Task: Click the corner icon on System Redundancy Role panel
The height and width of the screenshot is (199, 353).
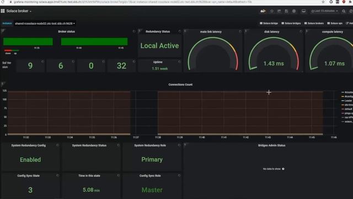Action: tap(179, 145)
